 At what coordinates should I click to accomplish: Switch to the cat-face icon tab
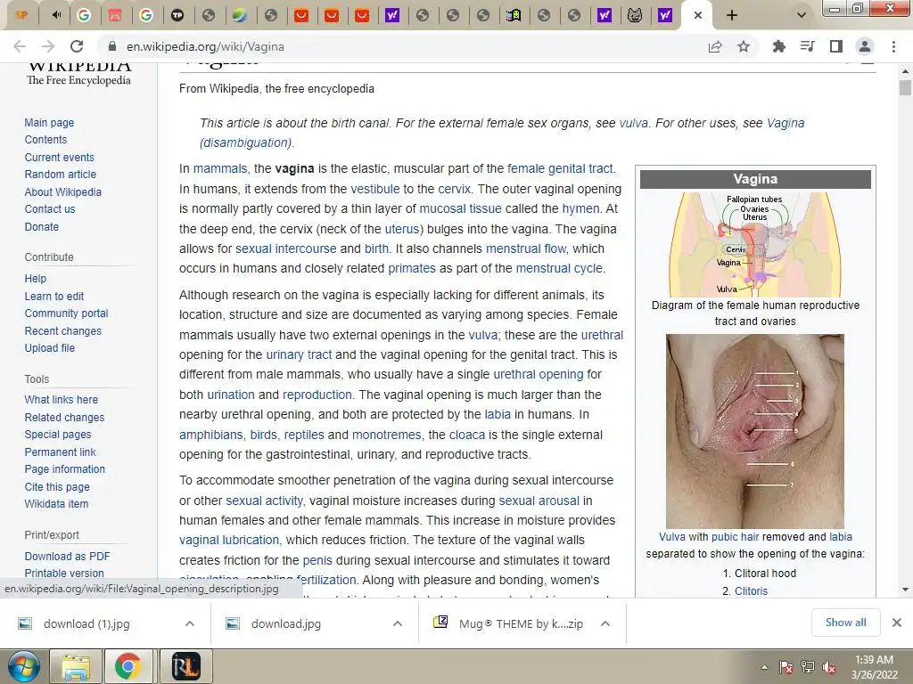point(635,15)
